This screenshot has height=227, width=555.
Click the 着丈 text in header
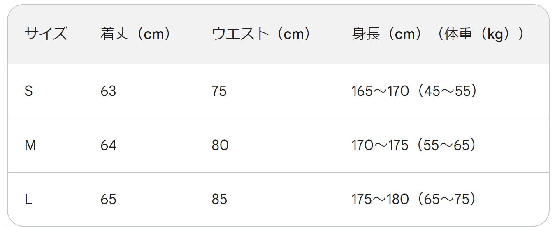coord(114,34)
